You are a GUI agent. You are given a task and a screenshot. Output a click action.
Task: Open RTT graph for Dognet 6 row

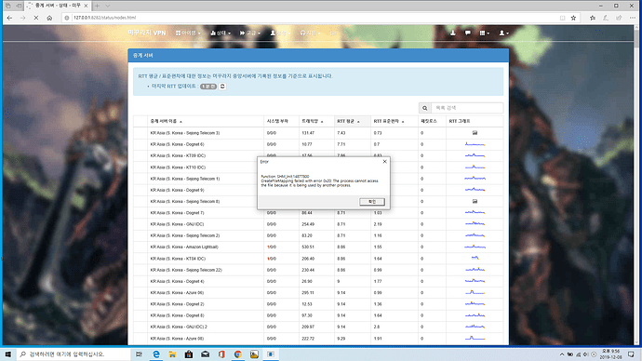(475, 144)
